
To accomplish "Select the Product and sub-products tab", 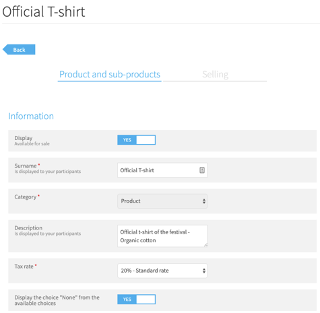I will (110, 75).
